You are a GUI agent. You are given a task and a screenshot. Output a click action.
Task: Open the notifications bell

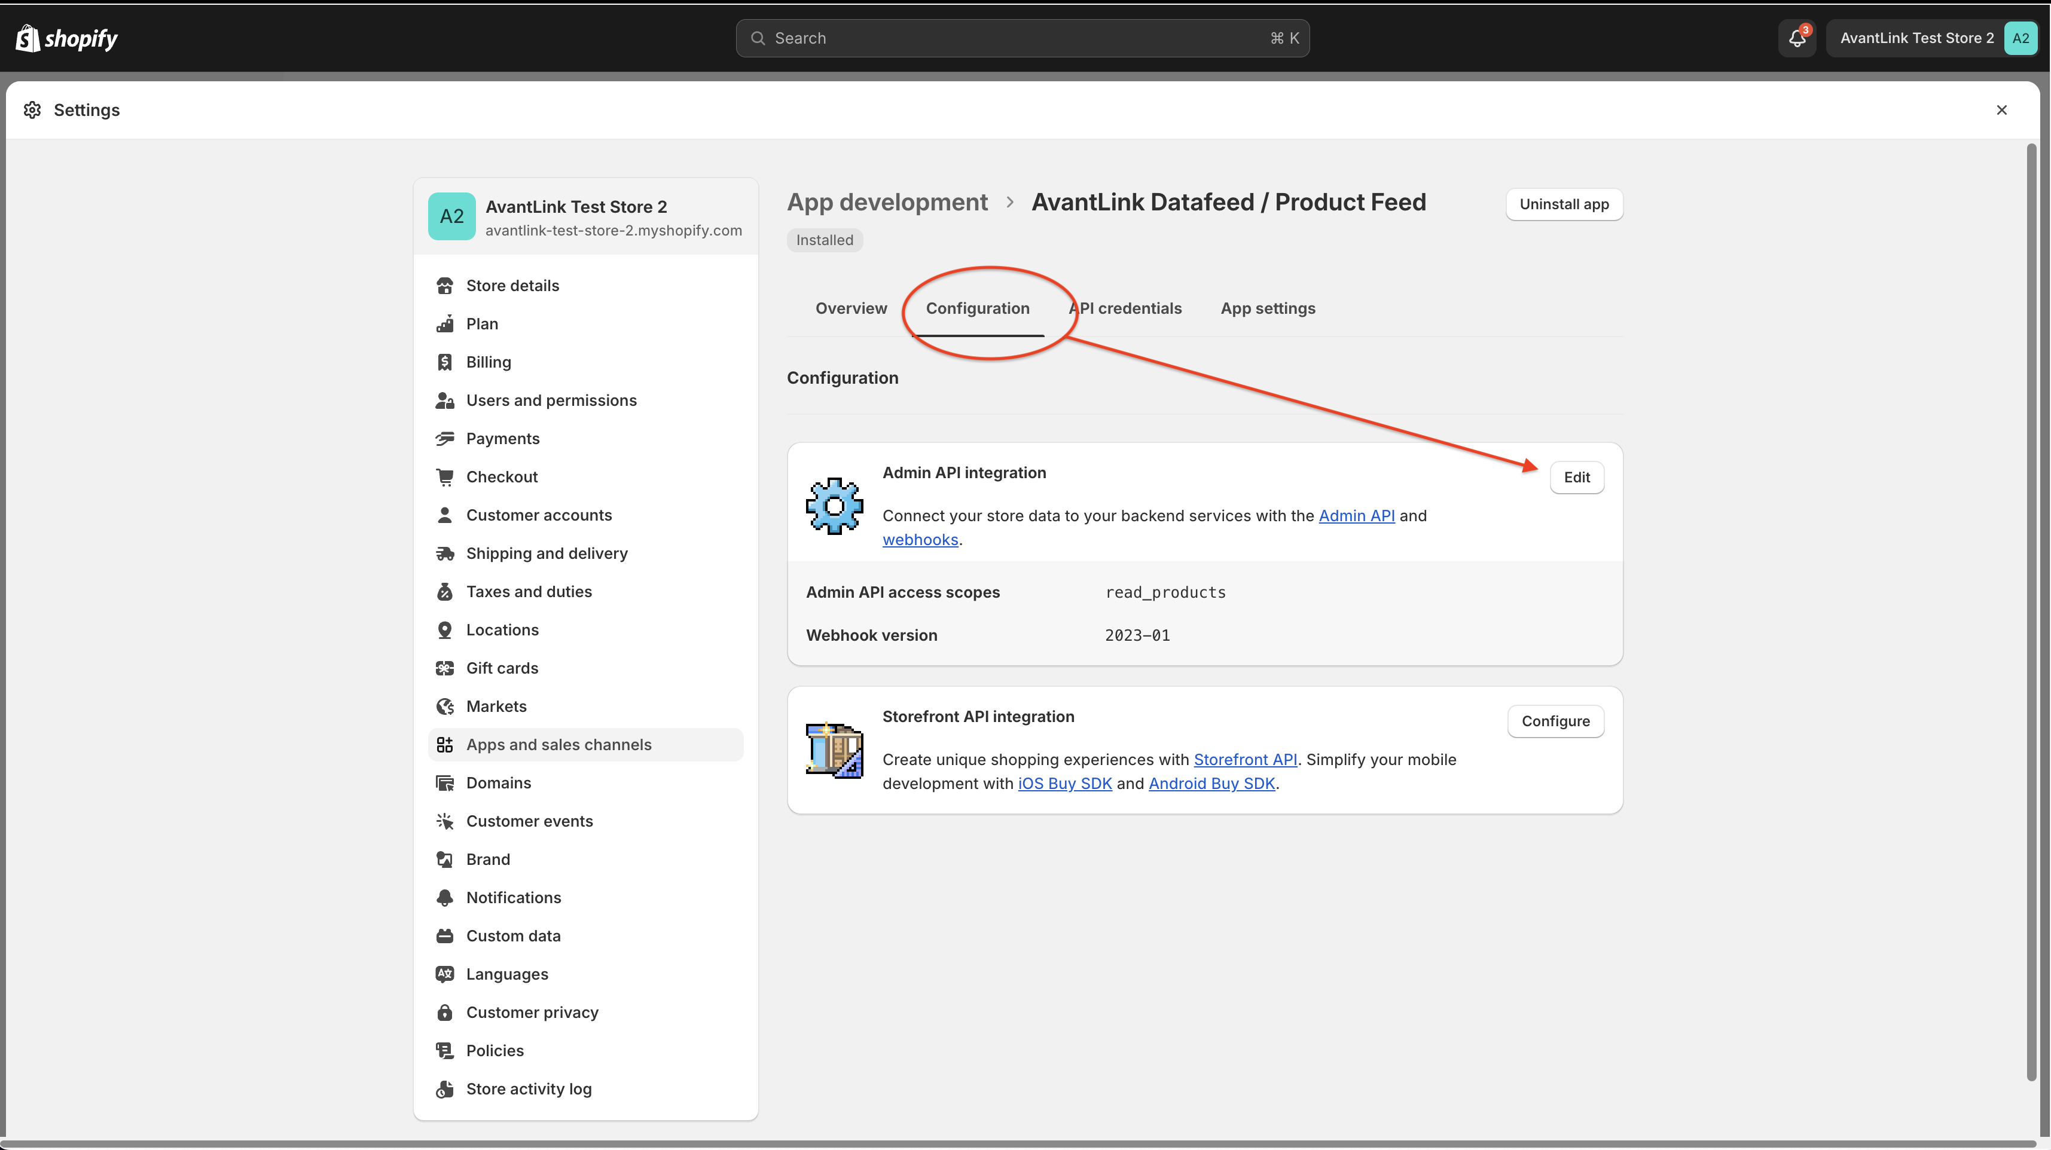click(x=1797, y=38)
